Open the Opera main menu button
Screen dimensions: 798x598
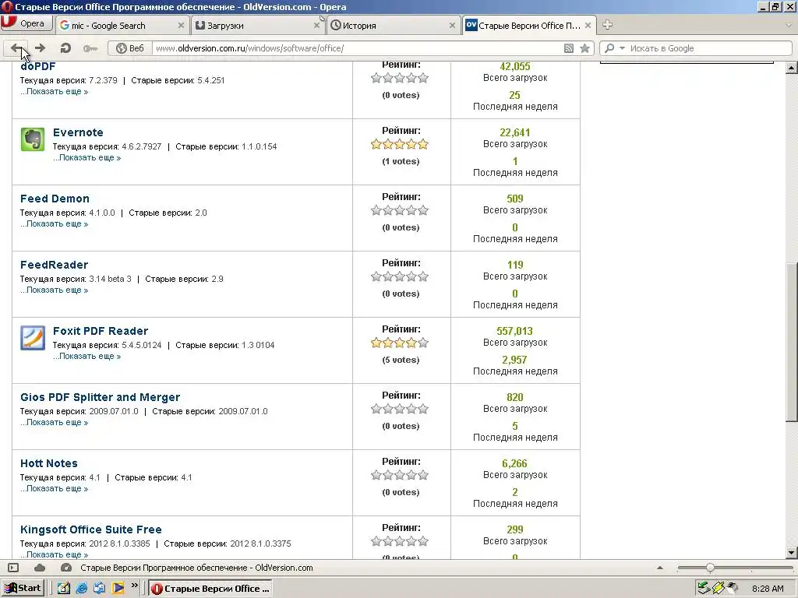pyautogui.click(x=26, y=24)
